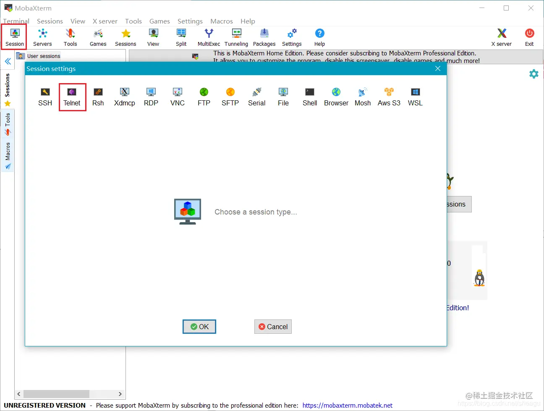This screenshot has height=411, width=544.
Task: Collapse the sidebar with double chevron
Action: (x=8, y=61)
